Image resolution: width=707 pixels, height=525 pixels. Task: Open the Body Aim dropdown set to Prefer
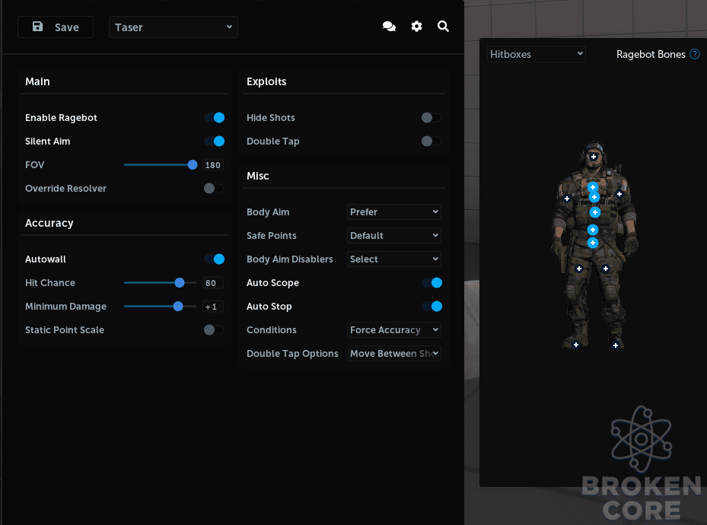(x=394, y=212)
